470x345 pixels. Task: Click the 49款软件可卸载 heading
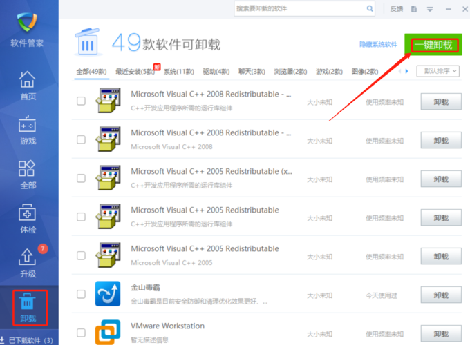[166, 43]
